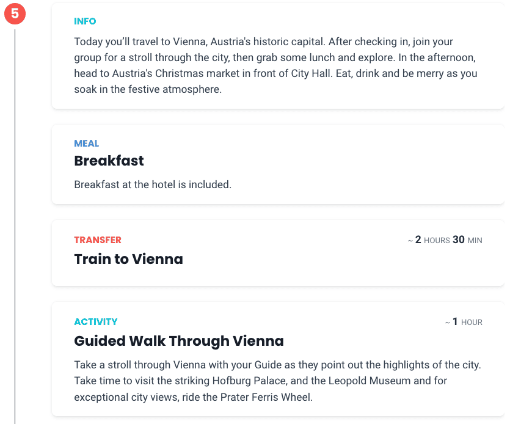Click the tilde symbol beside 2 HOURS
The image size is (510, 424).
click(410, 241)
